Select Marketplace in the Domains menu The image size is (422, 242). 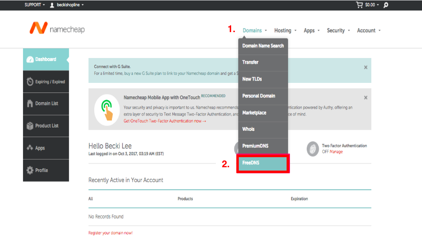(263, 113)
